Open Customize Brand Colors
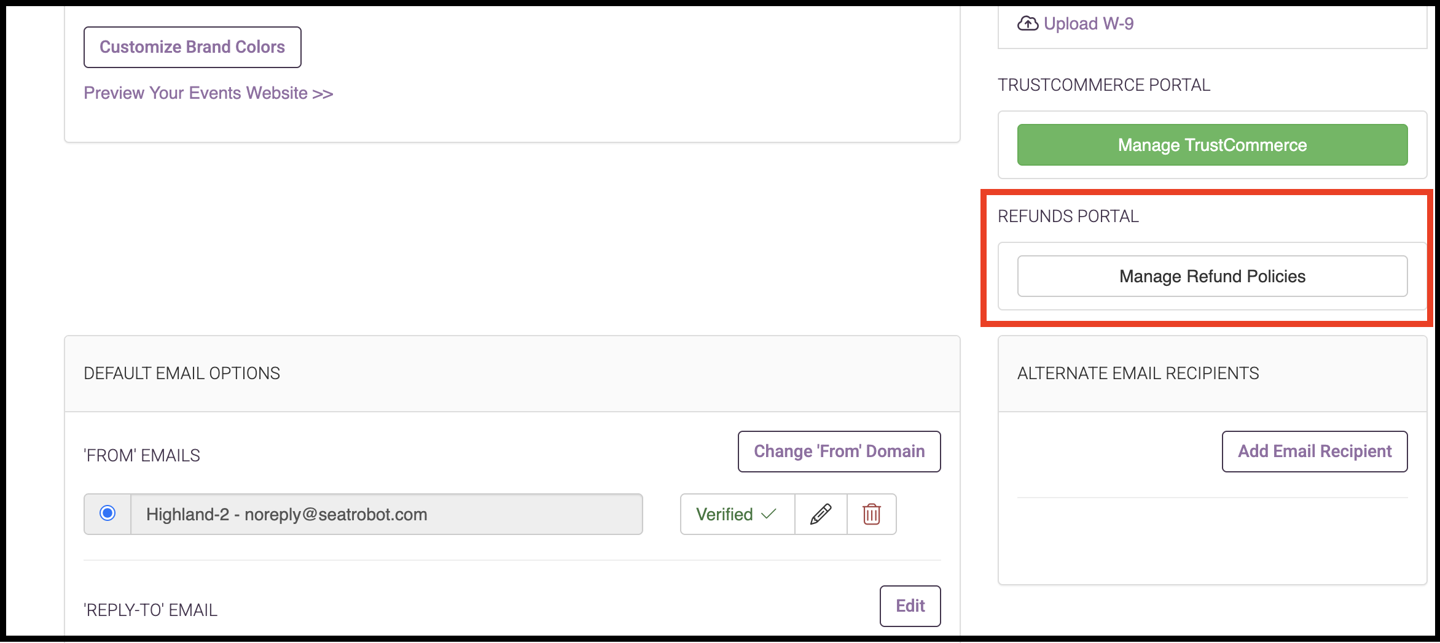The width and height of the screenshot is (1440, 643). point(192,47)
